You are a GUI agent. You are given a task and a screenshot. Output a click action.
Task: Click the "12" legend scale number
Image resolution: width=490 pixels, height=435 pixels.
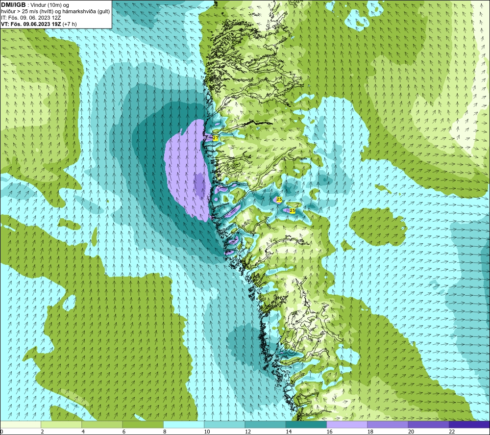coord(248,432)
